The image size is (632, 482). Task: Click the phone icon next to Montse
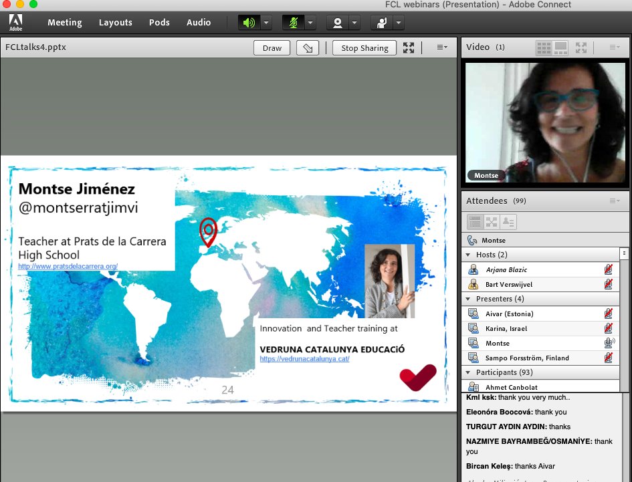[x=472, y=240]
